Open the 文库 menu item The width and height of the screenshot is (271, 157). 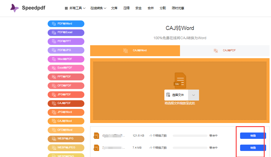[114, 8]
